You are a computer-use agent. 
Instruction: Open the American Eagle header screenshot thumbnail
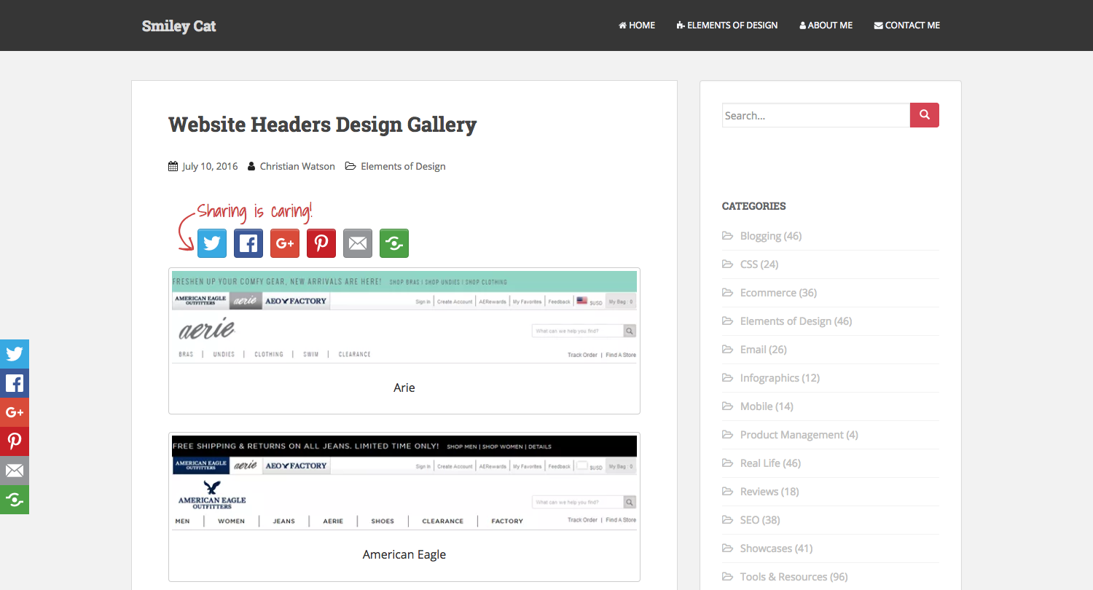(404, 482)
